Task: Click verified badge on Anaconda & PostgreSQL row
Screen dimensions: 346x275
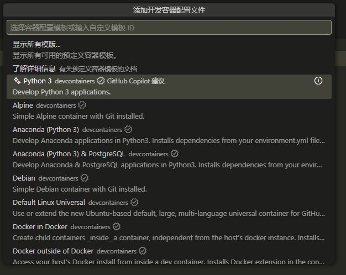Action: 175,154
